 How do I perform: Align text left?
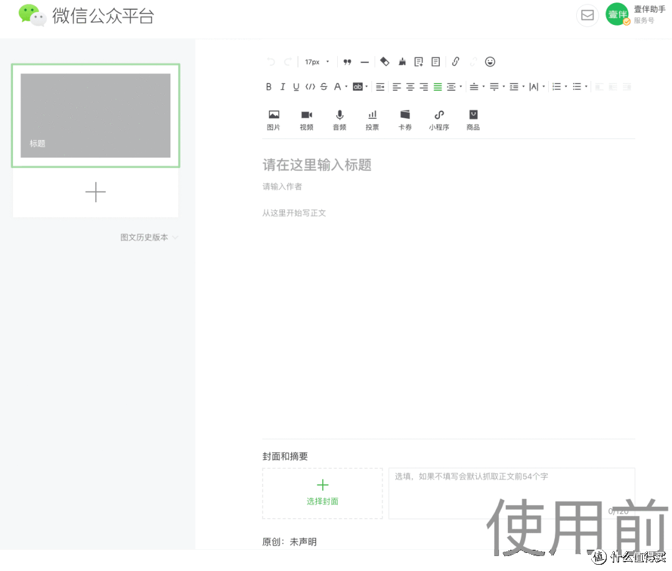pyautogui.click(x=397, y=87)
